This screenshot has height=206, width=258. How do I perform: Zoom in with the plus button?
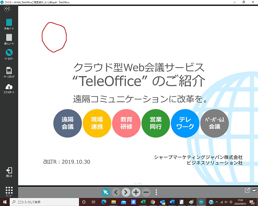136,192
